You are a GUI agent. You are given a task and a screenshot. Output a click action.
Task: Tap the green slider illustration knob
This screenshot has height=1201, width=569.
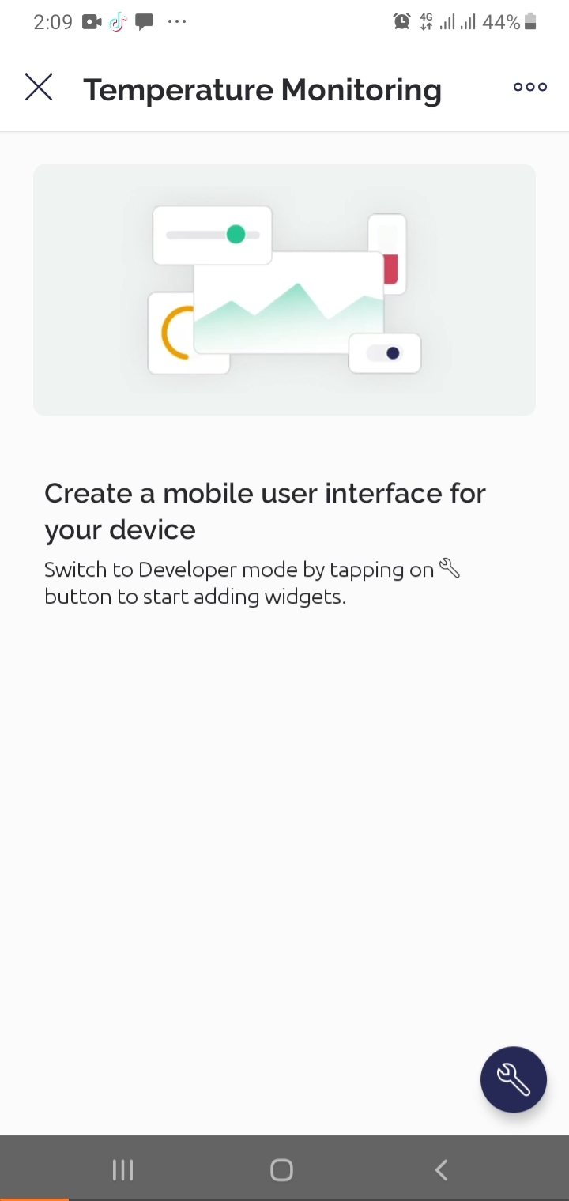tap(236, 234)
